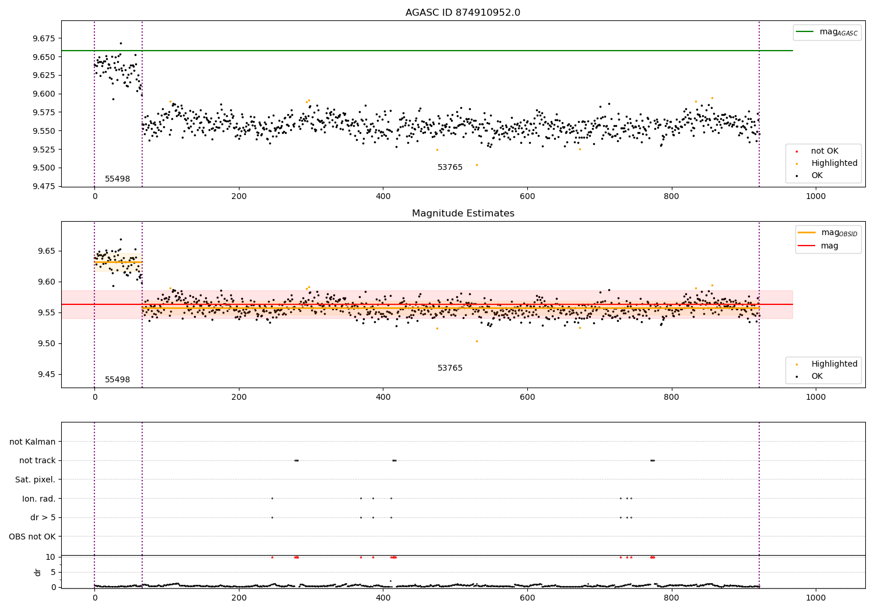
Task: Select the "not track" axis label
Action: (37, 461)
